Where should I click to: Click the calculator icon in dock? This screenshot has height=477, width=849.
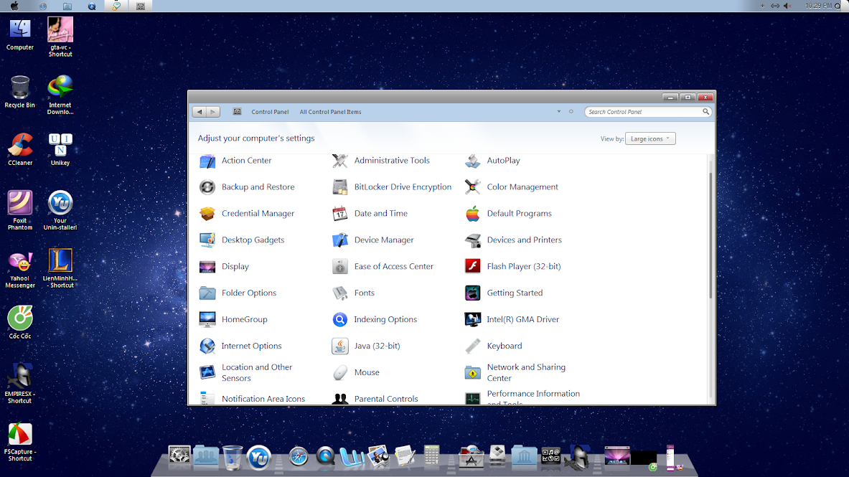[x=431, y=455]
